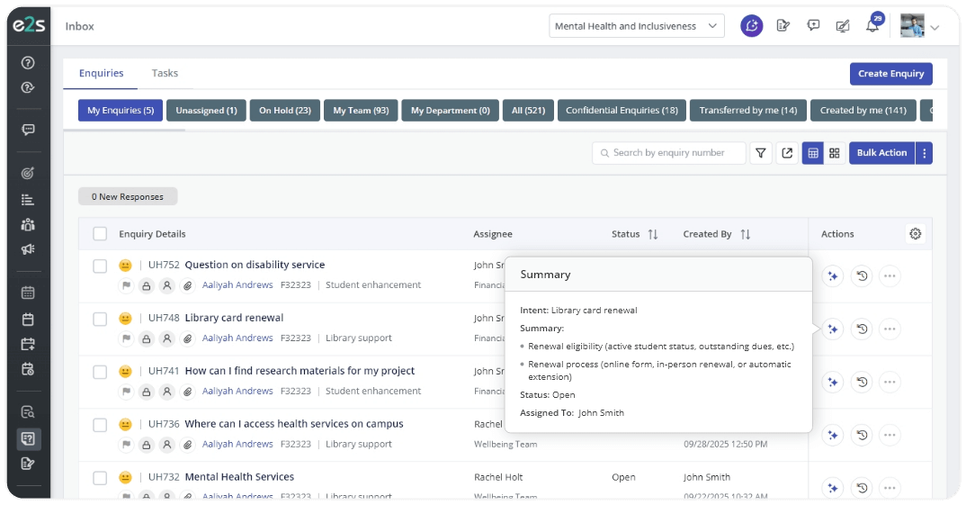Viewport: 966px width, 505px height.
Task: Select the Unassigned (1) filter
Action: 206,111
